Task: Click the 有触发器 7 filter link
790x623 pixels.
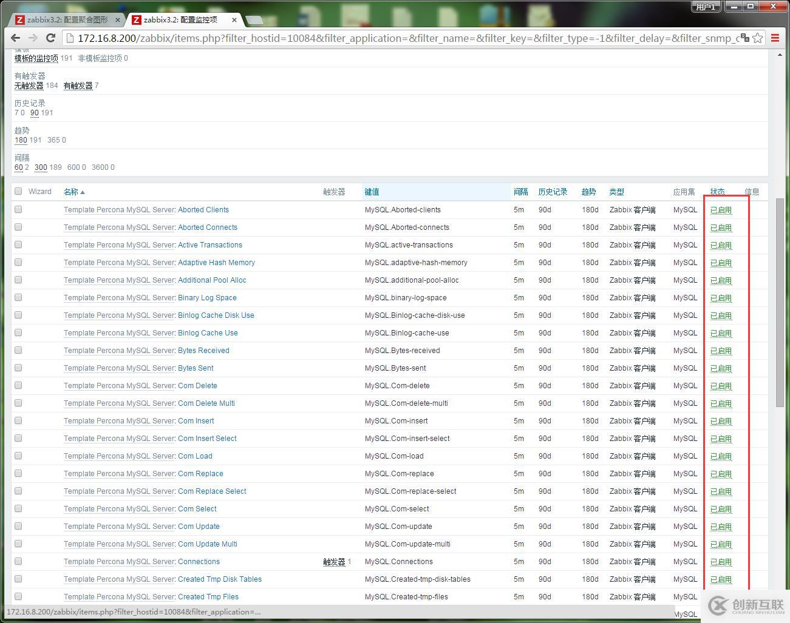Action: 77,86
